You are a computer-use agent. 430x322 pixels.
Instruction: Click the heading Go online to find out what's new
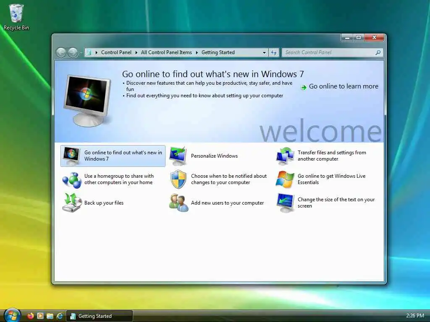point(213,74)
